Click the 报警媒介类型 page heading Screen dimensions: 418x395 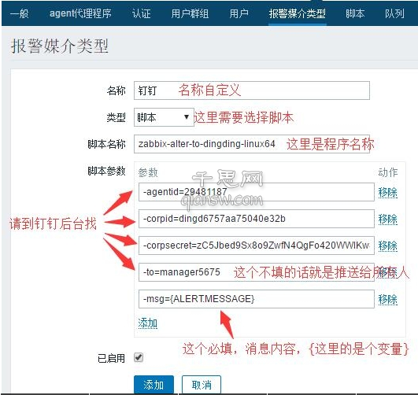[x=60, y=46]
